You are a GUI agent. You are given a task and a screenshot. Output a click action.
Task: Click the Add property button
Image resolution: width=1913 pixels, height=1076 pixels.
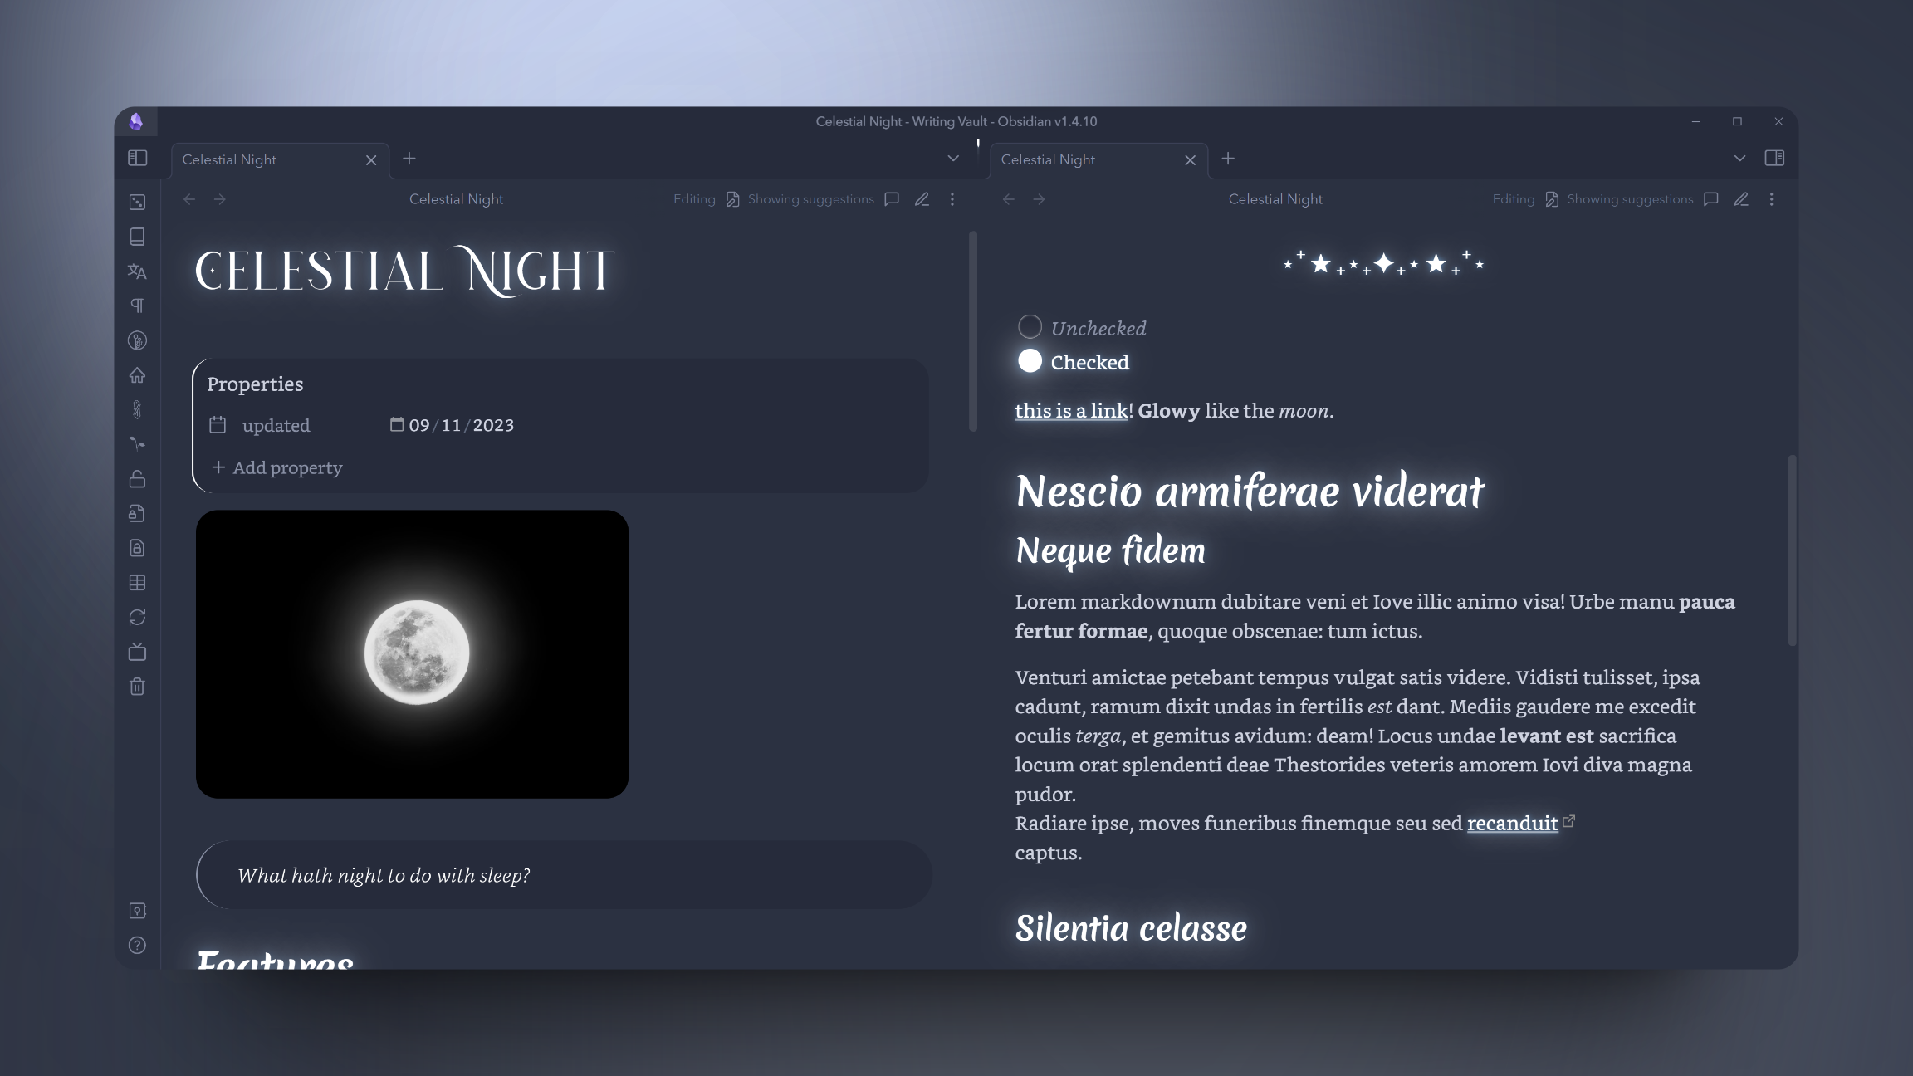coord(277,467)
